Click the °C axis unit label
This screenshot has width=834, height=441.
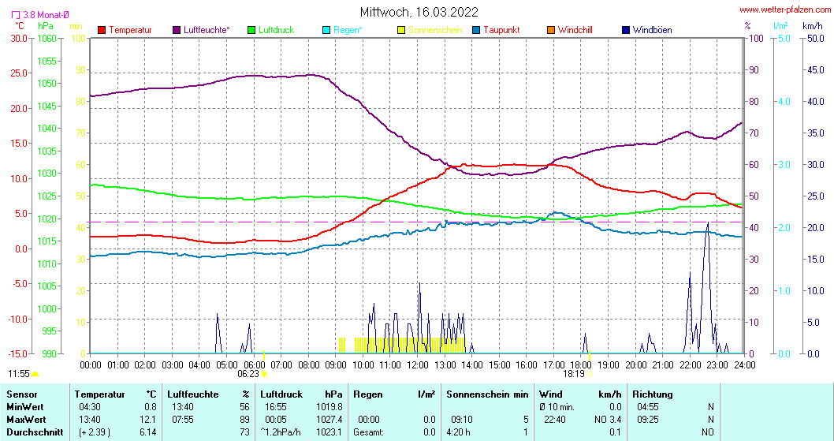coord(19,26)
